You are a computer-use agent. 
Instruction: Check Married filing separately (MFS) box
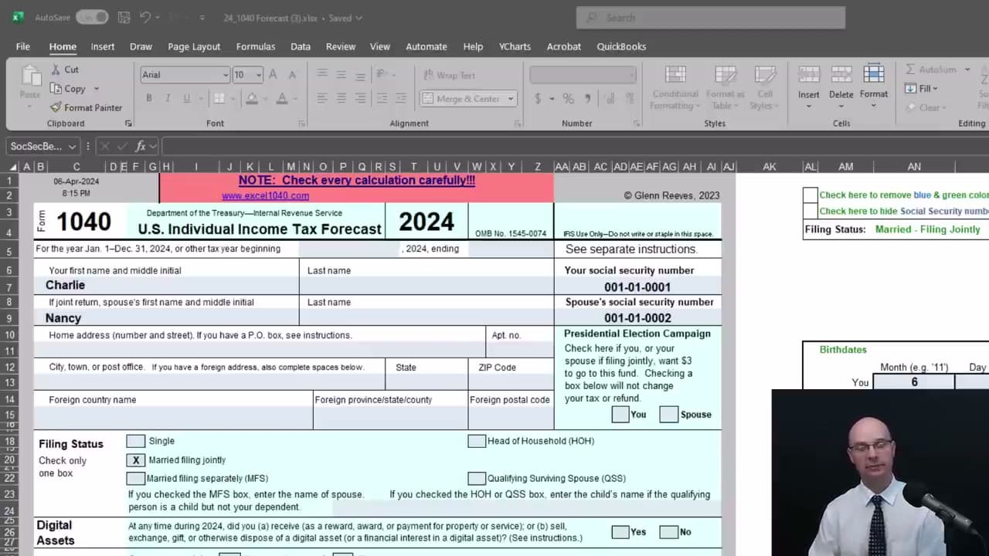coord(135,478)
